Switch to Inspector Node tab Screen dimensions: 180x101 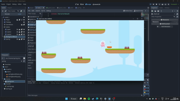click(x=161, y=8)
